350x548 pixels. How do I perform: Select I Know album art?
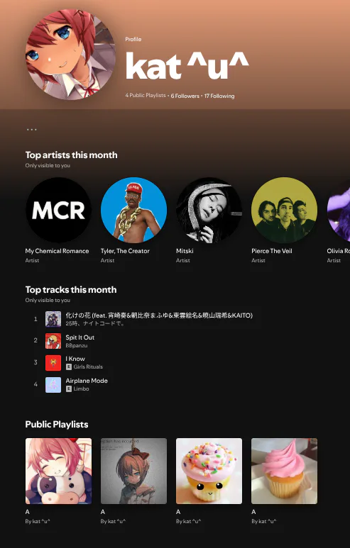click(x=53, y=363)
